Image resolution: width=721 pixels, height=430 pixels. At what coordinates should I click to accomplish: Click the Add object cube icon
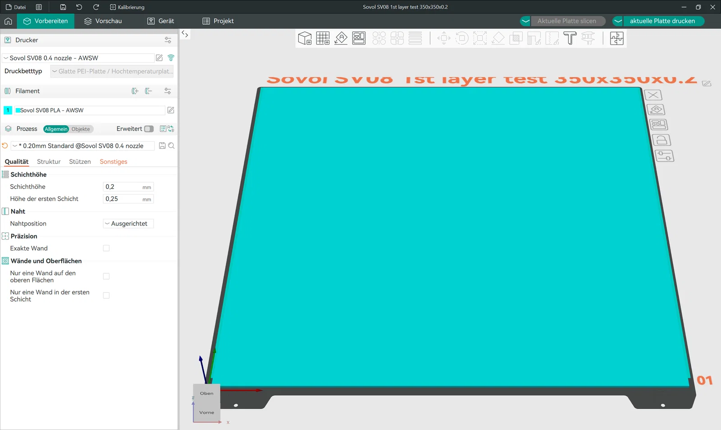(x=305, y=38)
